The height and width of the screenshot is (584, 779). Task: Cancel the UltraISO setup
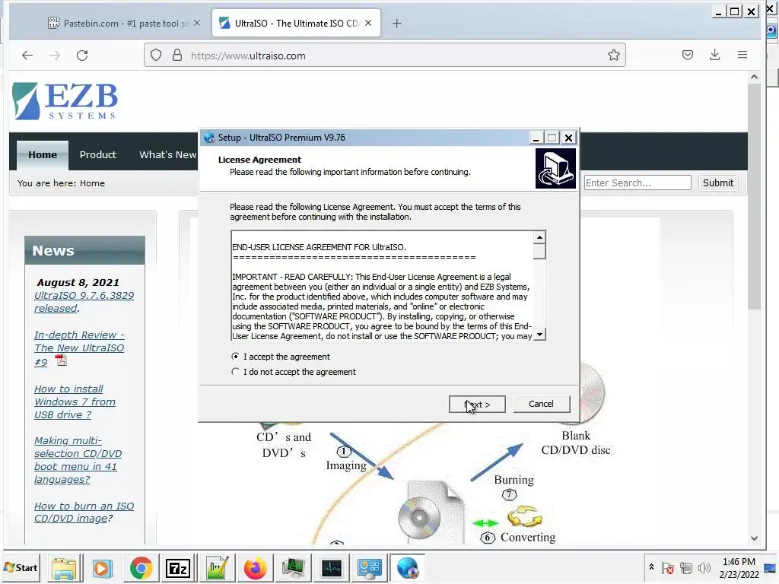coord(541,404)
